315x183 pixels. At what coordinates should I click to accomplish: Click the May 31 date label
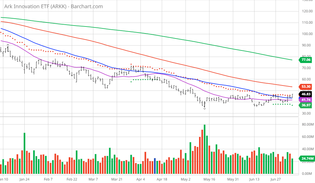233,179
